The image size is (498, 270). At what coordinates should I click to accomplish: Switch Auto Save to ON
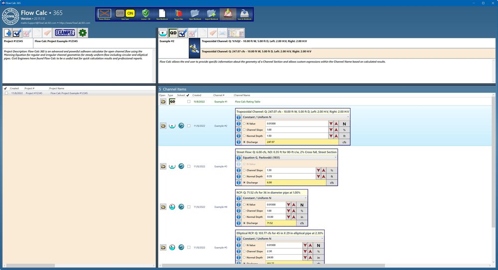coord(130,13)
